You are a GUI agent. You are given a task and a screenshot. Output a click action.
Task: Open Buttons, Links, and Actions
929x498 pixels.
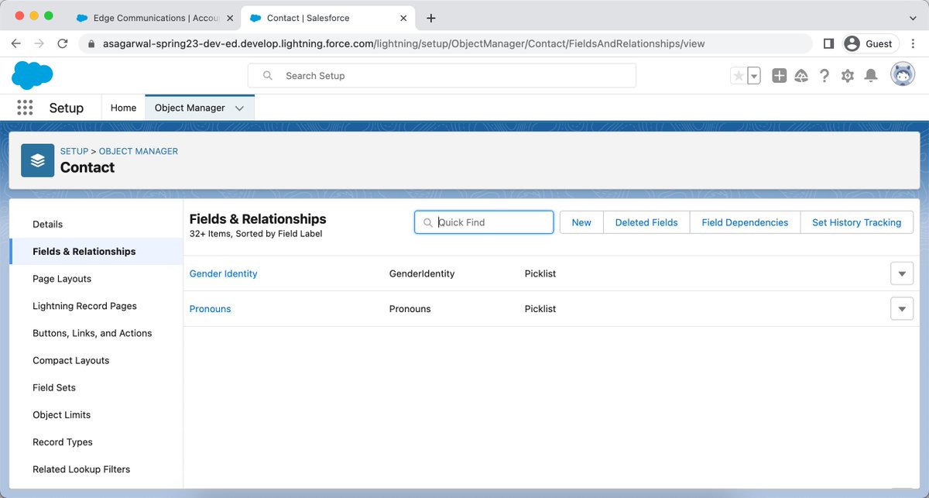[96, 333]
